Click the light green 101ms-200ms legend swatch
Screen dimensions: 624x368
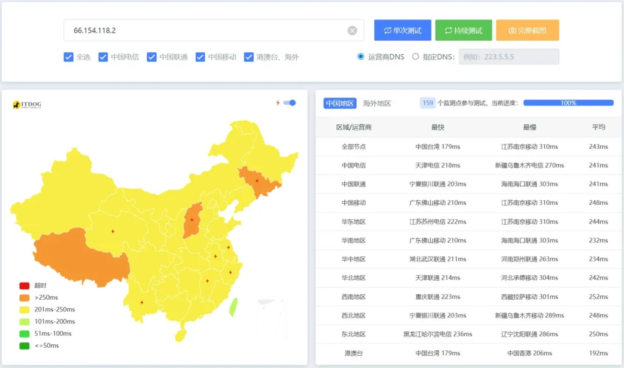tap(24, 322)
